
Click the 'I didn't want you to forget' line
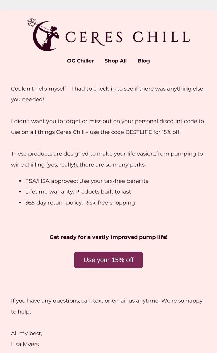pyautogui.click(x=107, y=122)
